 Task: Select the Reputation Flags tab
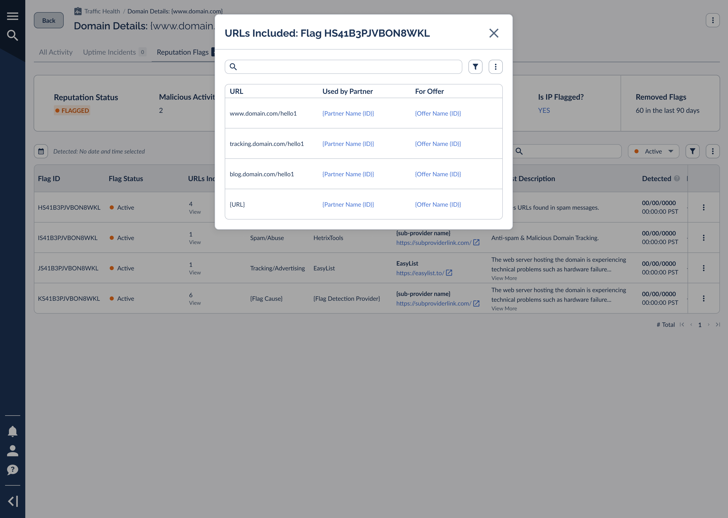point(183,52)
